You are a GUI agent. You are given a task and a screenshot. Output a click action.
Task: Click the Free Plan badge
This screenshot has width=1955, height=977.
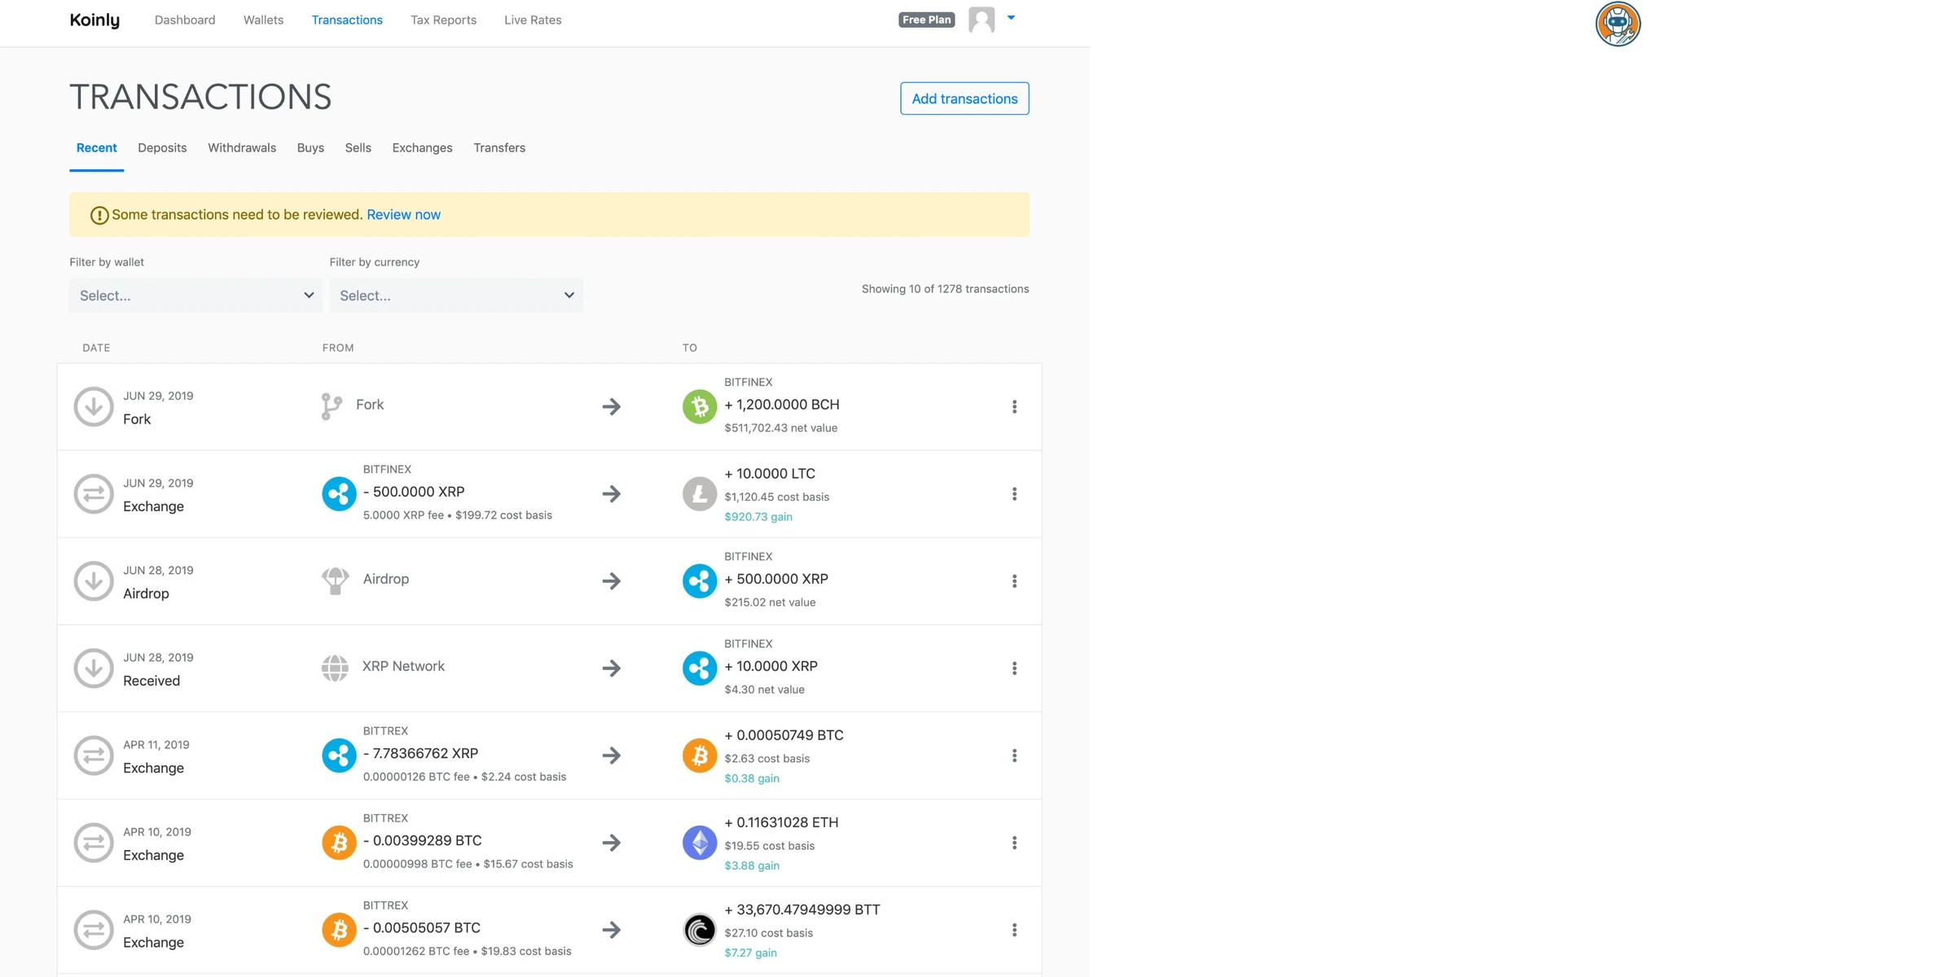click(x=926, y=19)
